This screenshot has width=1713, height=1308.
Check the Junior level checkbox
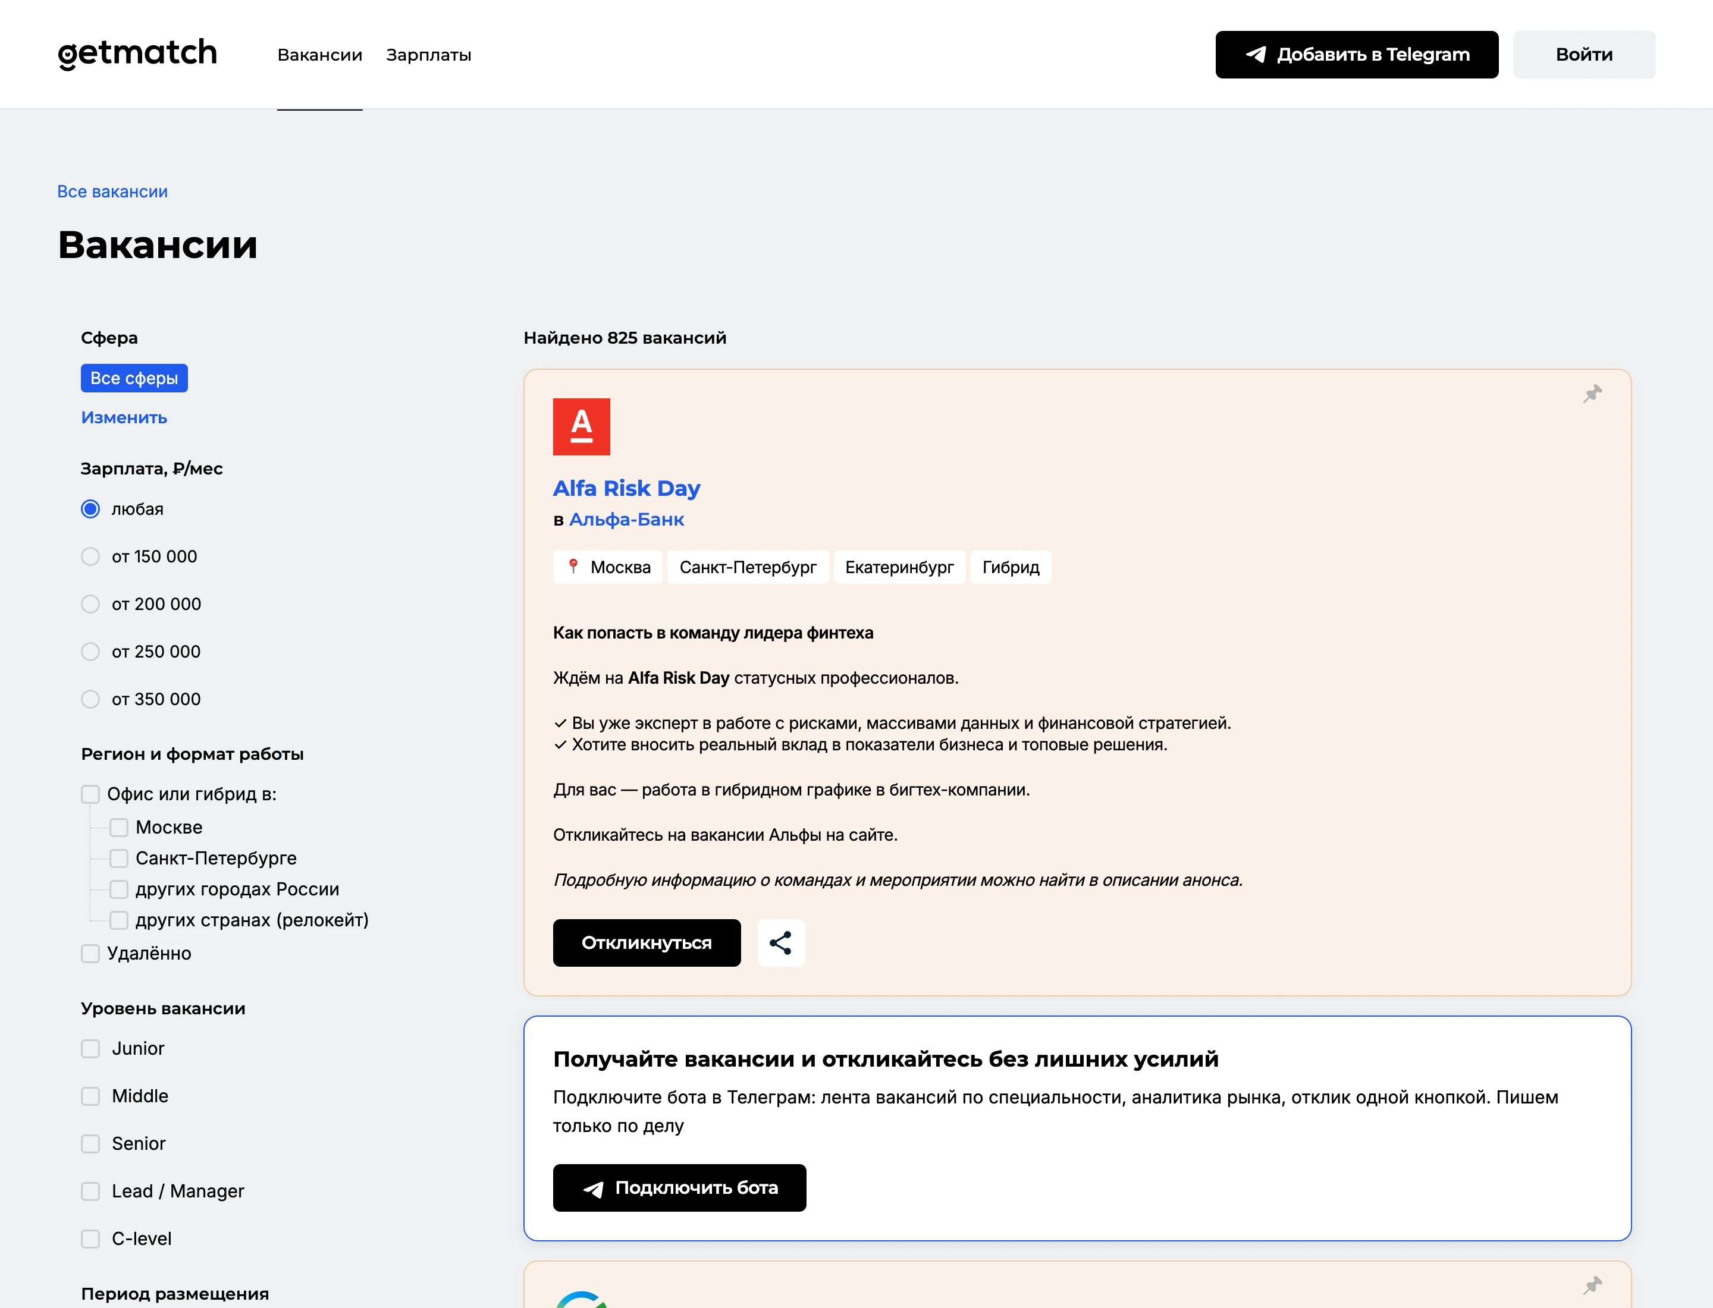click(x=90, y=1049)
